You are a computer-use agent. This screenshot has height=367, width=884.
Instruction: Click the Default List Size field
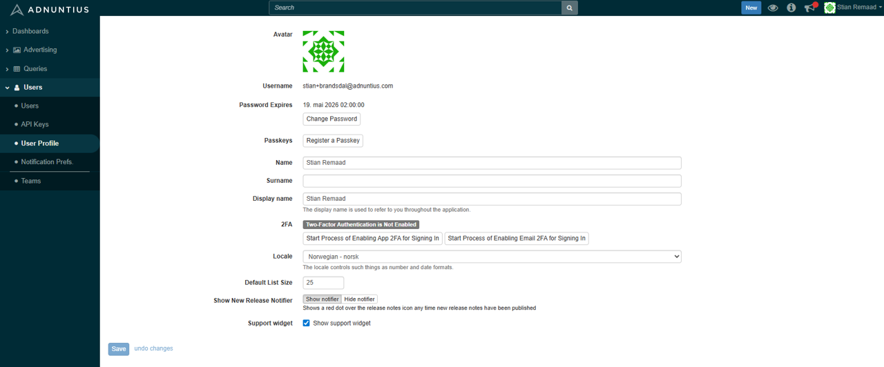click(x=323, y=283)
